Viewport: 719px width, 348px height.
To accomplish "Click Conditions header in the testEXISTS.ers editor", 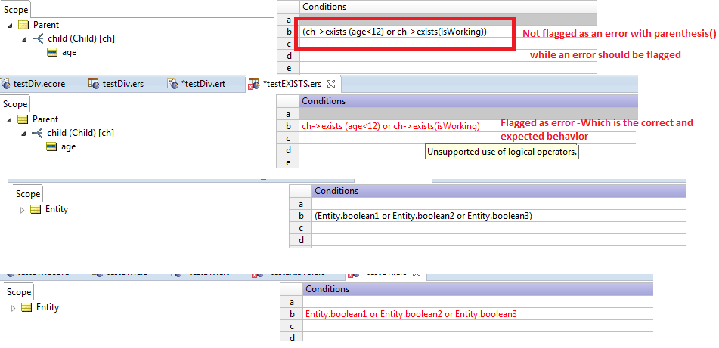I will pos(468,100).
